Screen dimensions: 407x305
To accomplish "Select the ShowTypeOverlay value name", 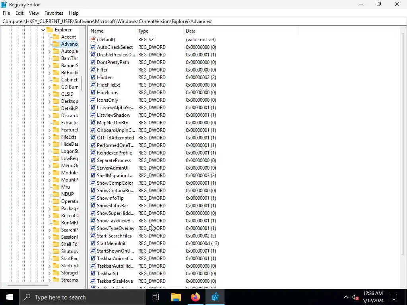I will point(116,228).
